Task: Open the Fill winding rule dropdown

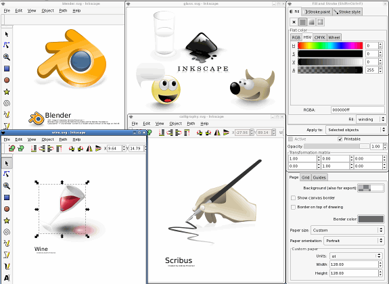Action: pyautogui.click(x=371, y=119)
